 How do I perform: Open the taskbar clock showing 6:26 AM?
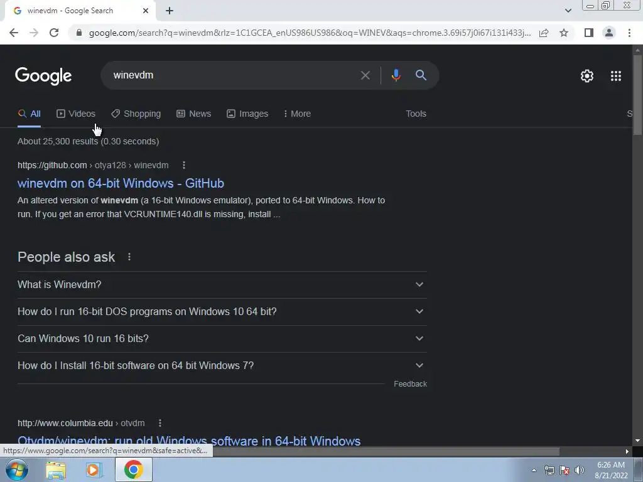pos(610,470)
